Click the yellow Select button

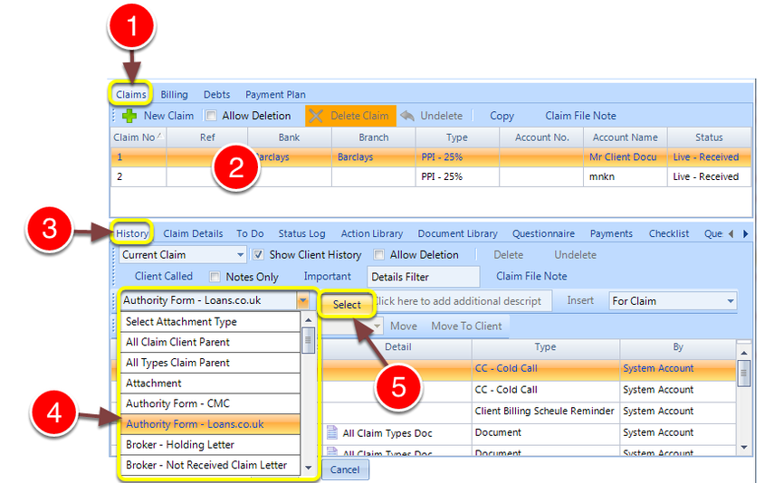tap(347, 305)
